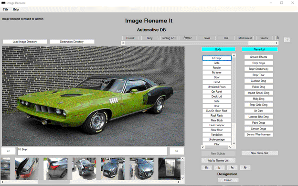Click down arrow of Body list scrollbar
Screen dimensions: 298x186
click(234, 143)
